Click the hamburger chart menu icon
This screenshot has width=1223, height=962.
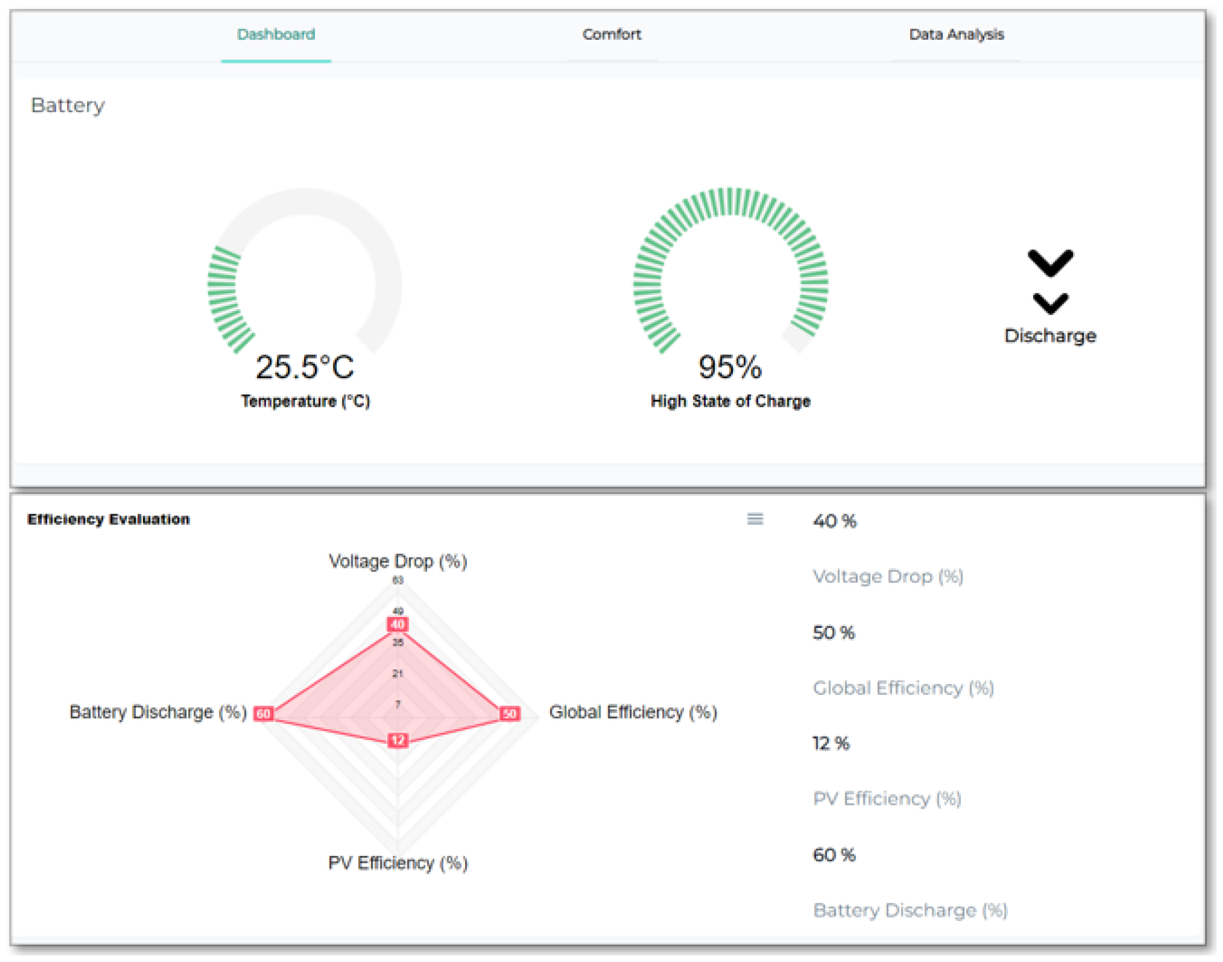(x=755, y=519)
